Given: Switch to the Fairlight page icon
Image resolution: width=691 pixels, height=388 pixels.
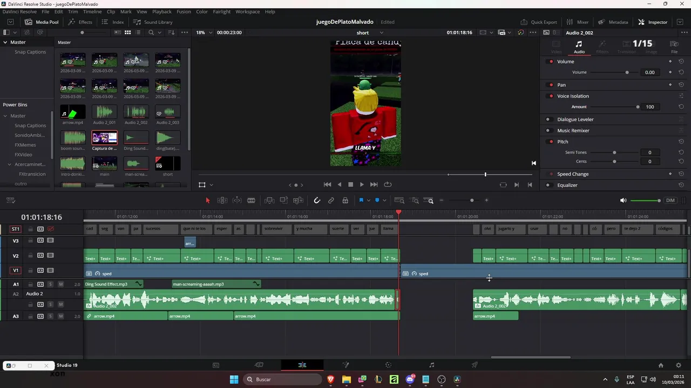Looking at the screenshot, I should [431, 365].
